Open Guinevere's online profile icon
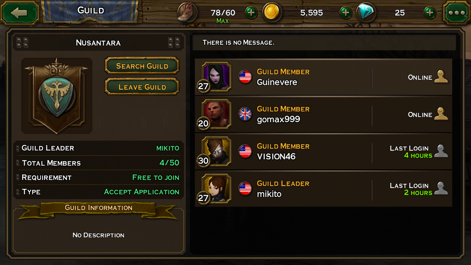Image resolution: width=471 pixels, height=265 pixels. point(441,77)
